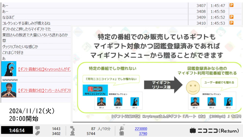Click the gift box icon beside 3790

(122, 133)
